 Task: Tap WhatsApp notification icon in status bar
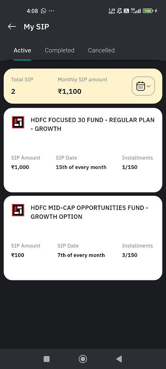[x=43, y=11]
